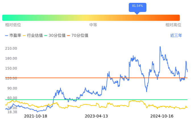The image size is (195, 126).
Task: Open the 近三年 time range selector
Action: 176,36
